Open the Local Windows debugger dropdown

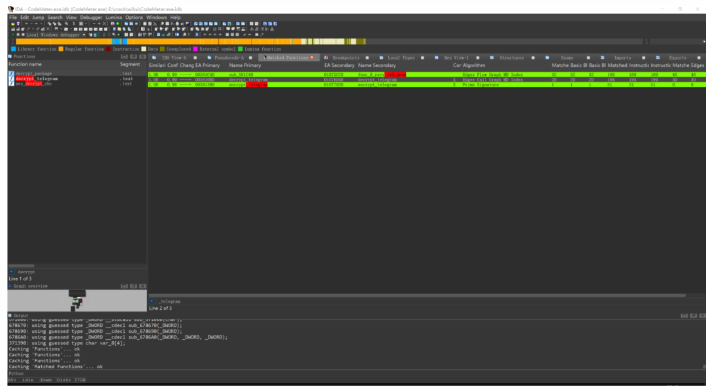(x=84, y=35)
